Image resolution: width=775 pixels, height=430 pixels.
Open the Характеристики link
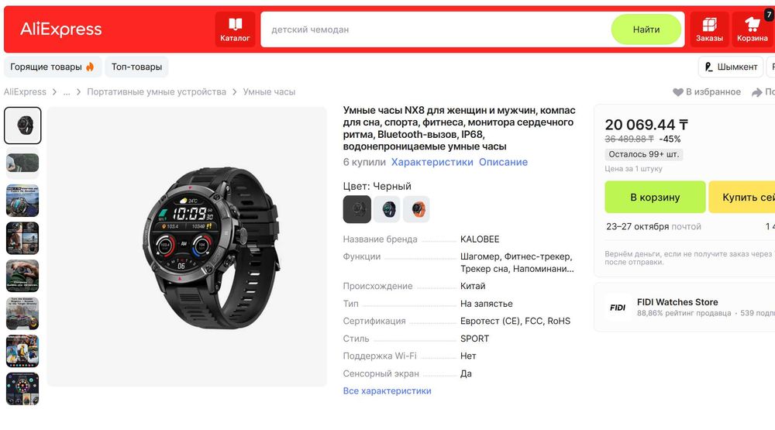(432, 162)
